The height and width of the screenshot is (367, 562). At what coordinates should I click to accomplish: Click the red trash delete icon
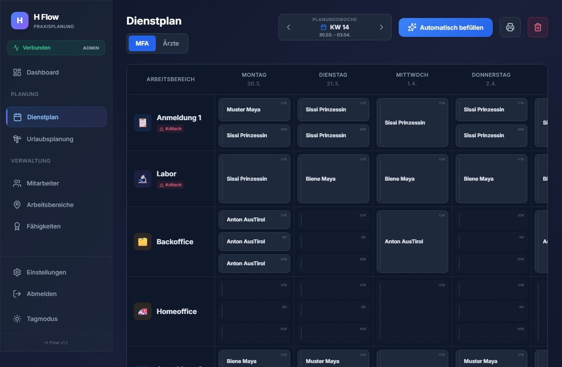(537, 27)
